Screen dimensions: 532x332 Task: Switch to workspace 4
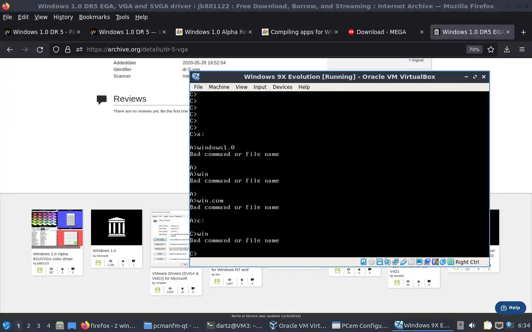click(49, 326)
